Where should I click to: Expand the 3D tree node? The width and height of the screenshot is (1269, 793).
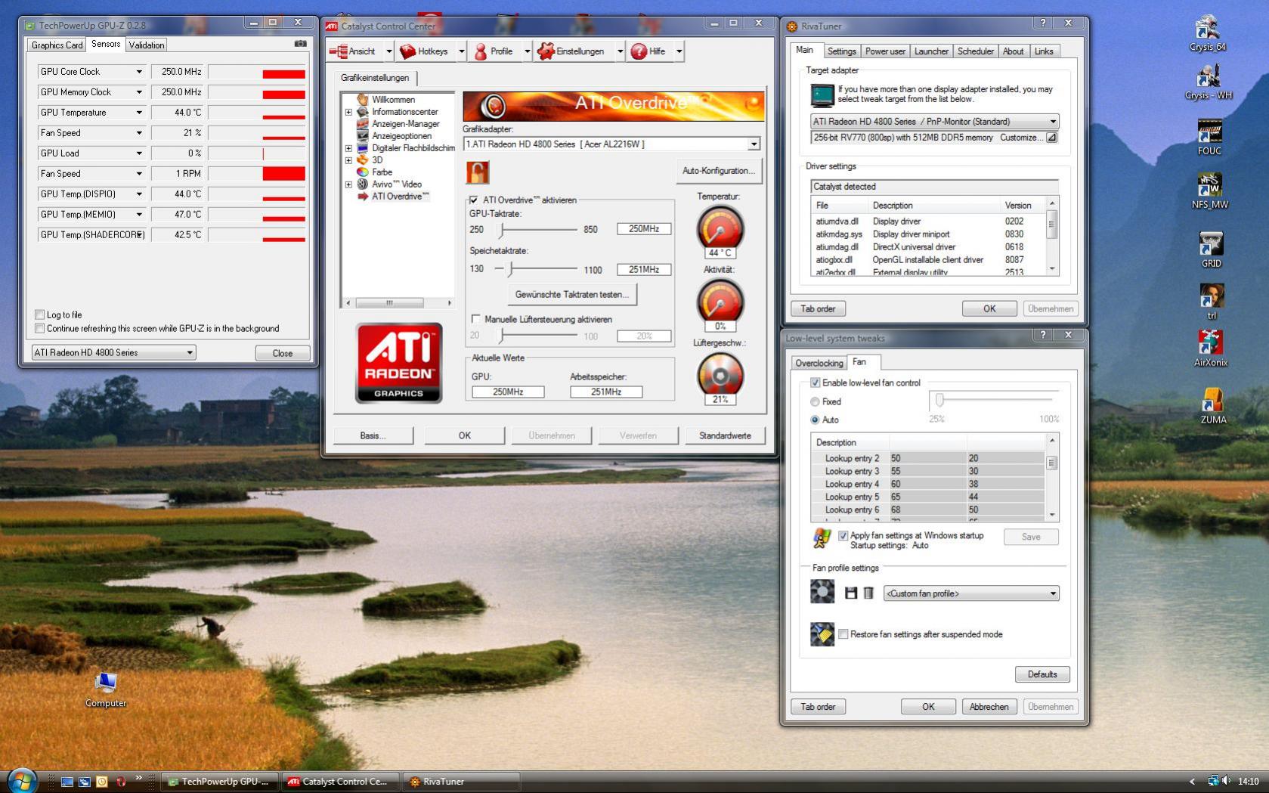[x=348, y=160]
